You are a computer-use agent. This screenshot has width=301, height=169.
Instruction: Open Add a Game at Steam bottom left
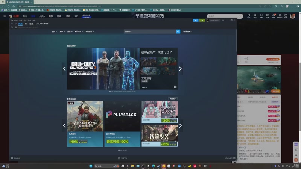pos(15,158)
